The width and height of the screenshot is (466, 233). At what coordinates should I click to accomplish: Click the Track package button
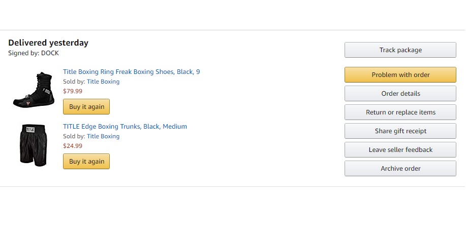400,50
